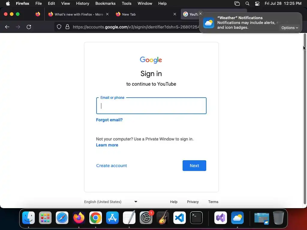Viewport: 307px width, 230px height.
Task: Click the Next button
Action: 194,166
